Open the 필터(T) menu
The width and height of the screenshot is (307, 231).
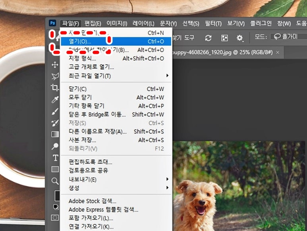click(213, 23)
